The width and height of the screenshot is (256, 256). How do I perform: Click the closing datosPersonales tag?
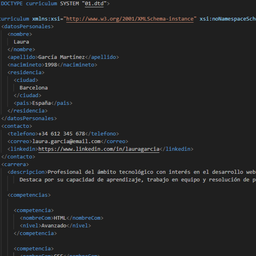29,119
